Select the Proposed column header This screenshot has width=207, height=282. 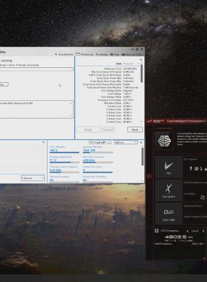128,63
